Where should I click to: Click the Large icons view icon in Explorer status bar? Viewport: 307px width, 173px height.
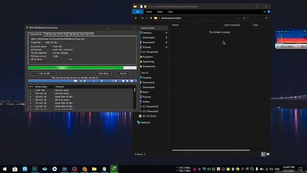tap(268, 154)
